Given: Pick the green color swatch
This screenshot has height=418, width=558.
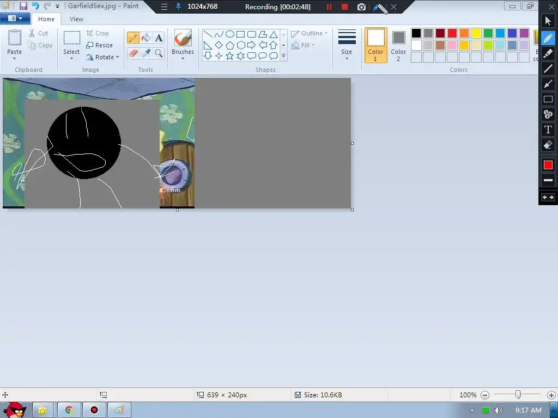Looking at the screenshot, I should [x=488, y=33].
